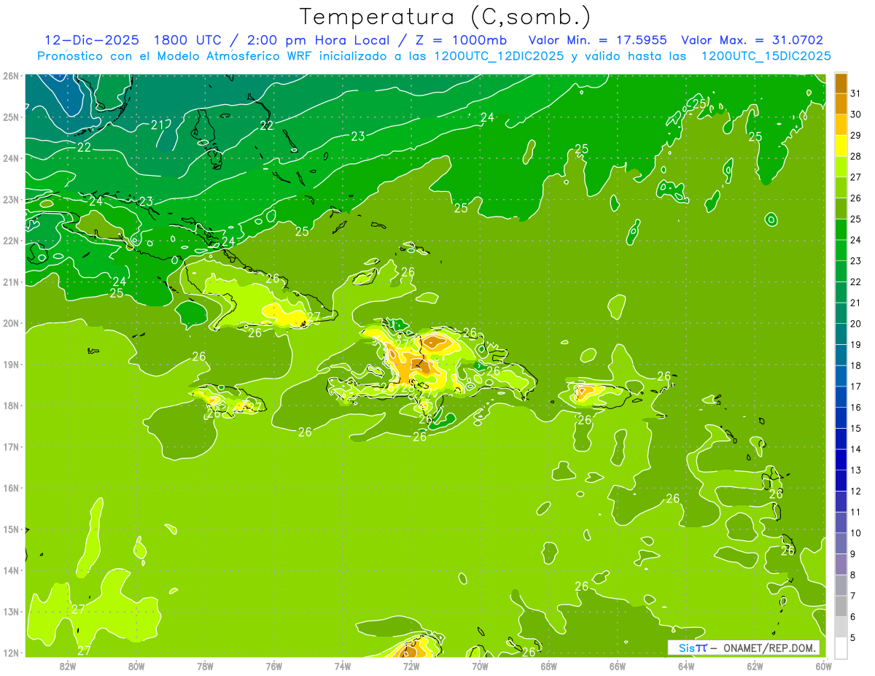Image resolution: width=875 pixels, height=676 pixels.
Task: Click the '25N' latitude axis label
Action: [10, 117]
